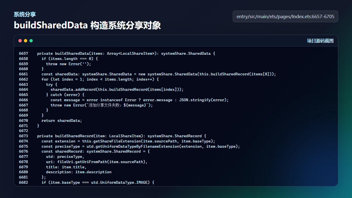Click the red dot in code window header
The image size is (352, 198).
(x=20, y=41)
